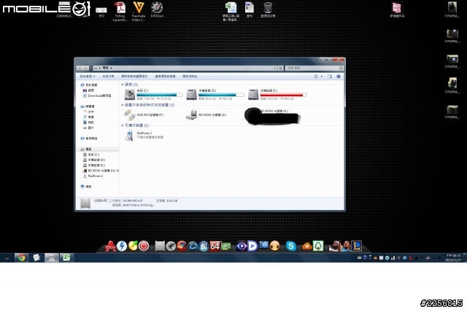Click the red letter A dock icon
Screen dimensions: 467x309
(x=110, y=246)
